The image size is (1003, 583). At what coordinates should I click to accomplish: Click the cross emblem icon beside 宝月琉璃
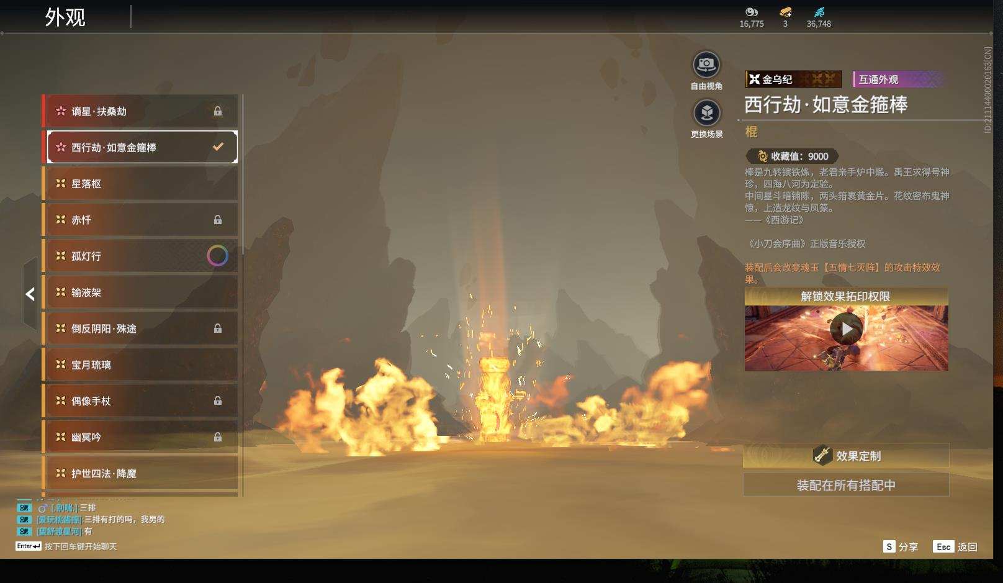[x=61, y=364]
